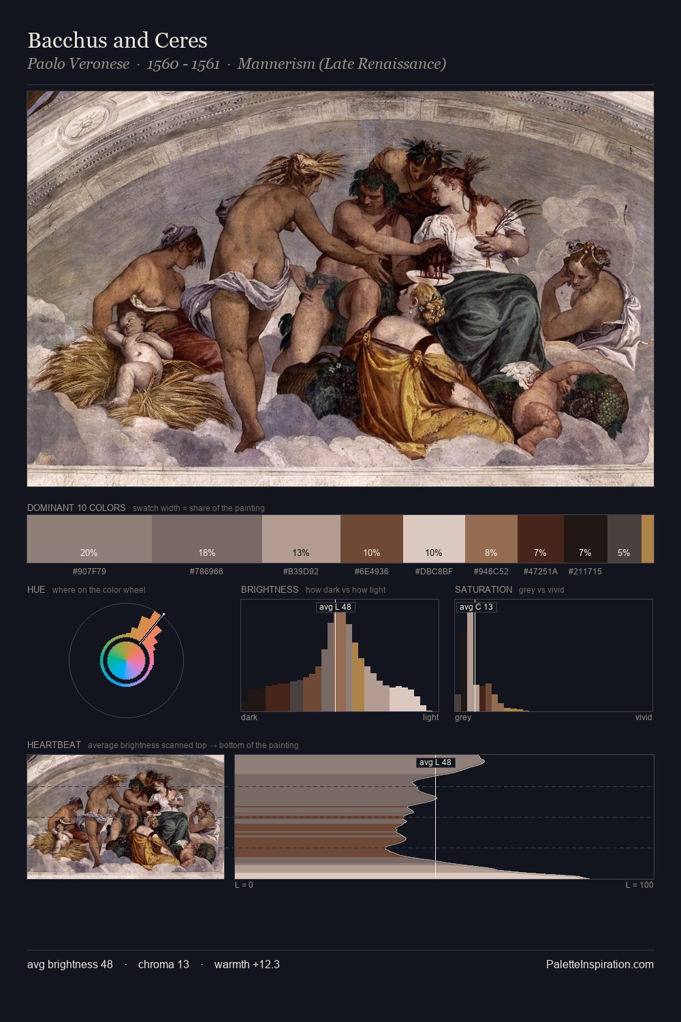This screenshot has width=681, height=1022.
Task: Click 'avg brightness 48' in the footer
Action: 70,965
